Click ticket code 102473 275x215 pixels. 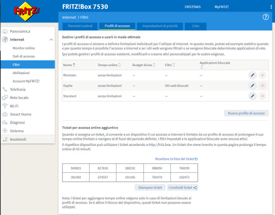pos(184,177)
